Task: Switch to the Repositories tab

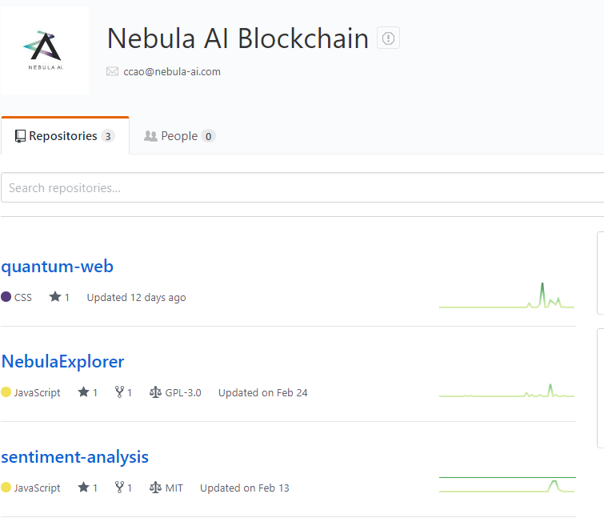Action: (64, 136)
